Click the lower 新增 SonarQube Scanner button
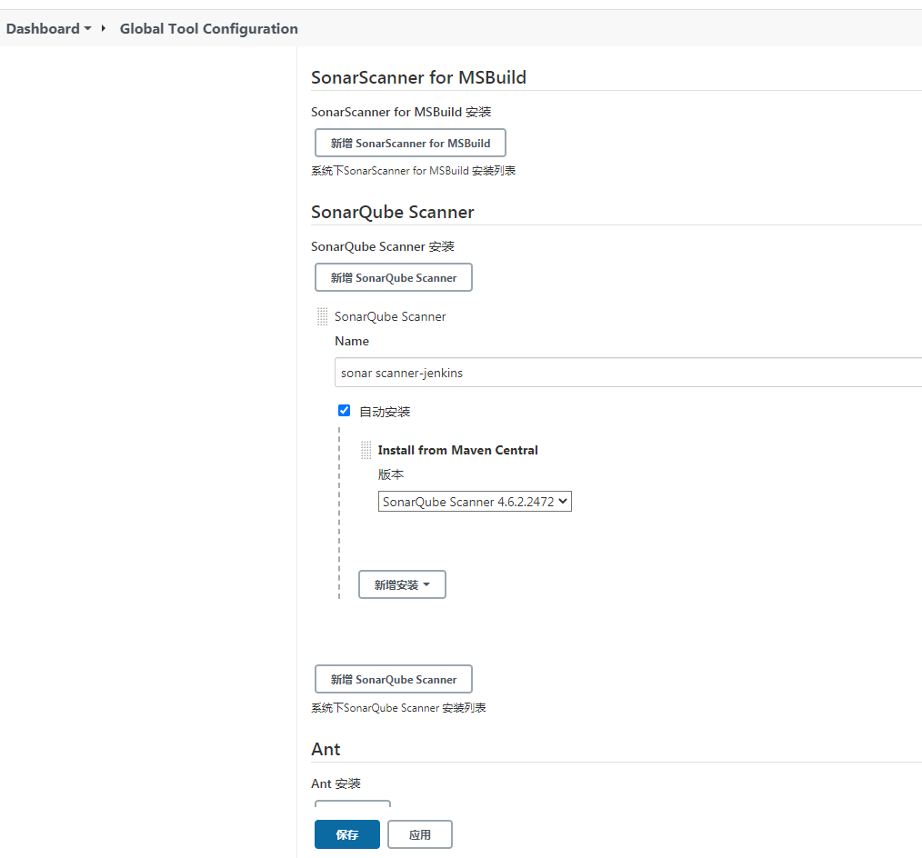The width and height of the screenshot is (922, 858). [393, 679]
